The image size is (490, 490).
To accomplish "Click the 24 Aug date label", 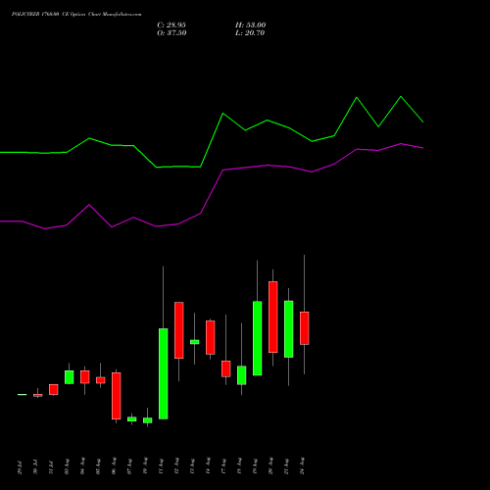I will (302, 465).
